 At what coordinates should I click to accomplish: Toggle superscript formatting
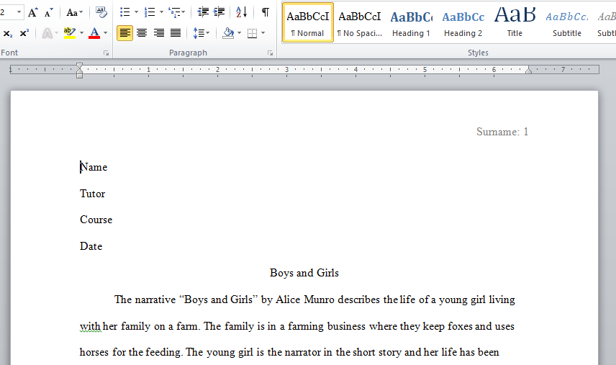(24, 33)
